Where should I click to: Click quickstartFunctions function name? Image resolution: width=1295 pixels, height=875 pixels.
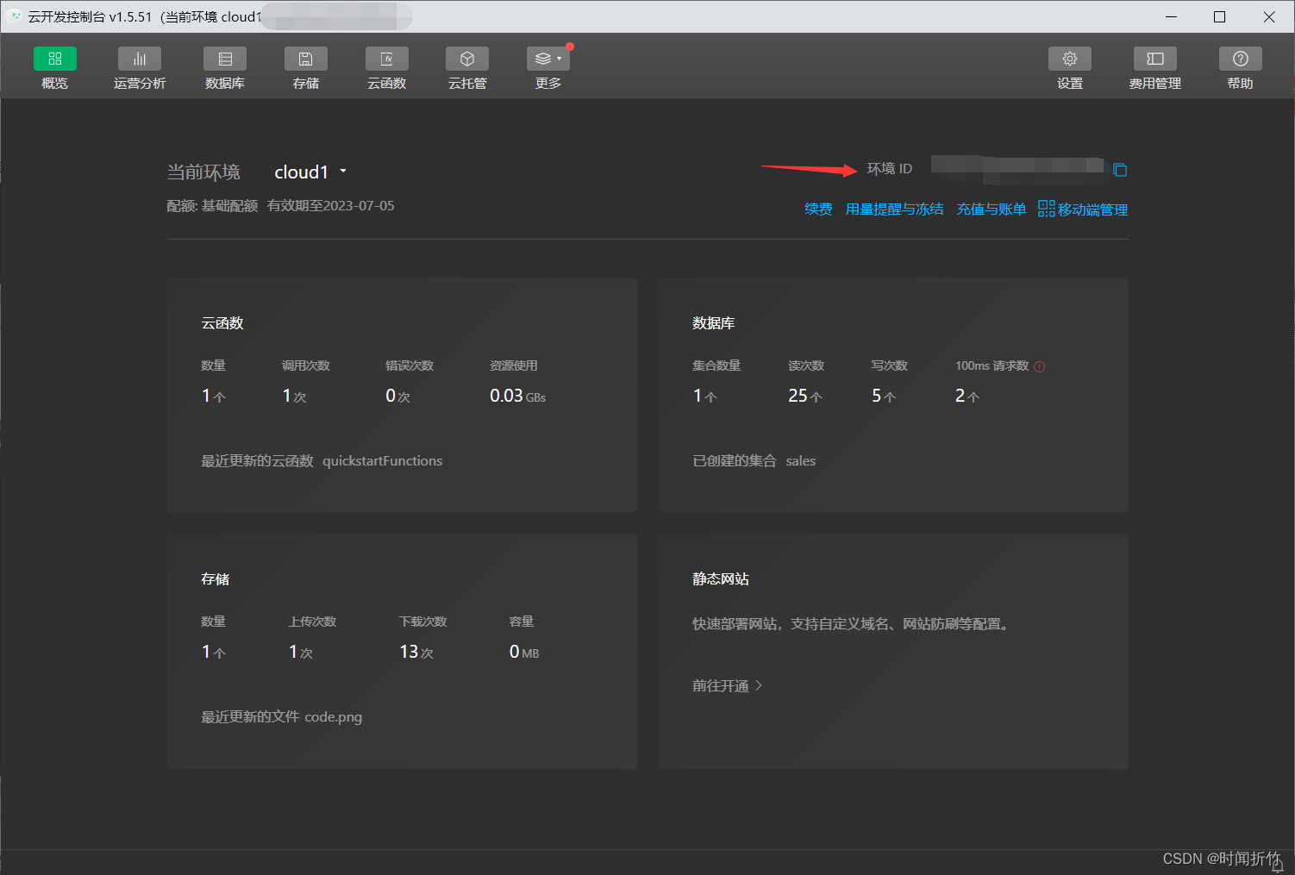[382, 461]
